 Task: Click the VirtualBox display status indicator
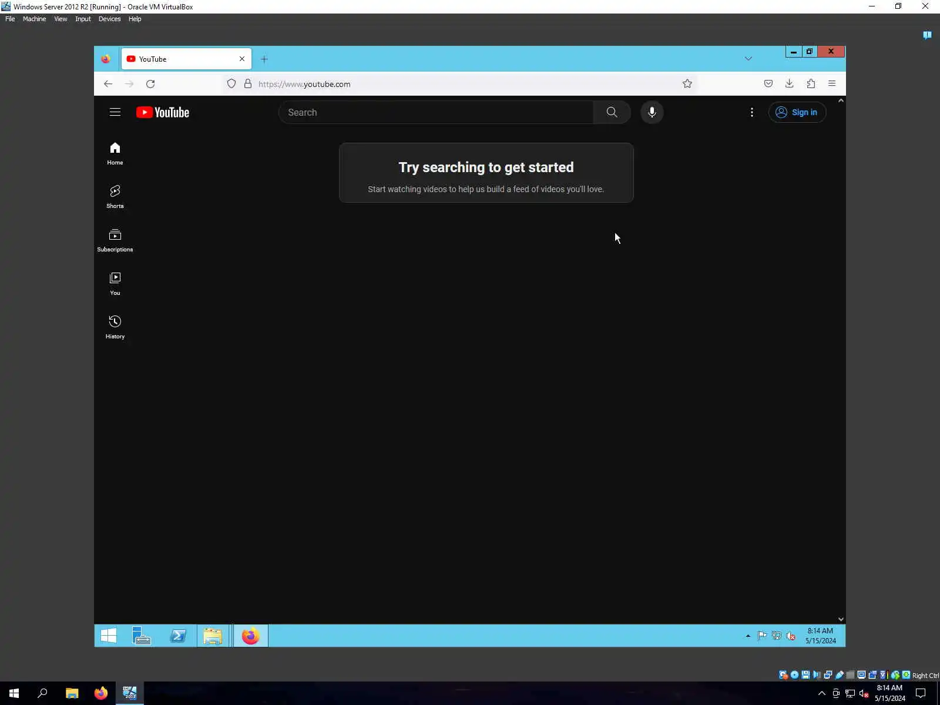click(x=861, y=675)
